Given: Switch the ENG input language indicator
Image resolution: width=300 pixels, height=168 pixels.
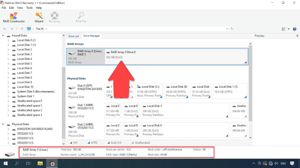Looking at the screenshot, I should pyautogui.click(x=283, y=163).
